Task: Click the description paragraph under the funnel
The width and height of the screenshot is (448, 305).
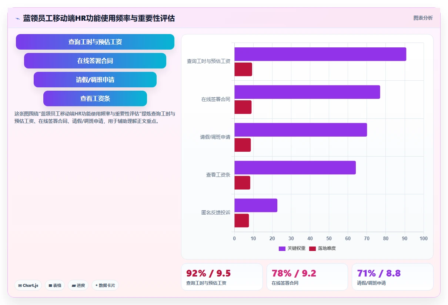Action: (95, 117)
